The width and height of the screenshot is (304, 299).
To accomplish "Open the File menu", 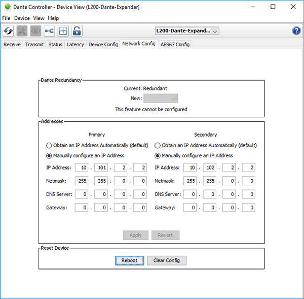I will coord(6,18).
